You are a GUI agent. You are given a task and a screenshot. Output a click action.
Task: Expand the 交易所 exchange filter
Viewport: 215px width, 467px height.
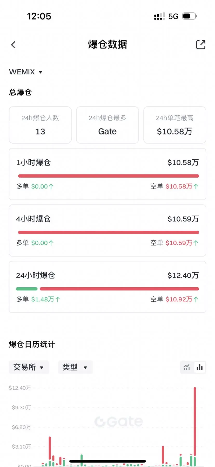(x=29, y=367)
